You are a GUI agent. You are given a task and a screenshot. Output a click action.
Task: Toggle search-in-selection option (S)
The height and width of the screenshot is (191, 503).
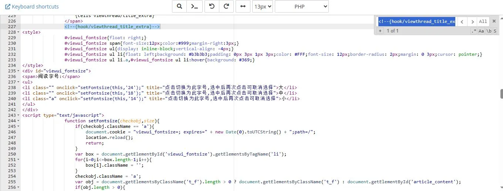point(495,31)
